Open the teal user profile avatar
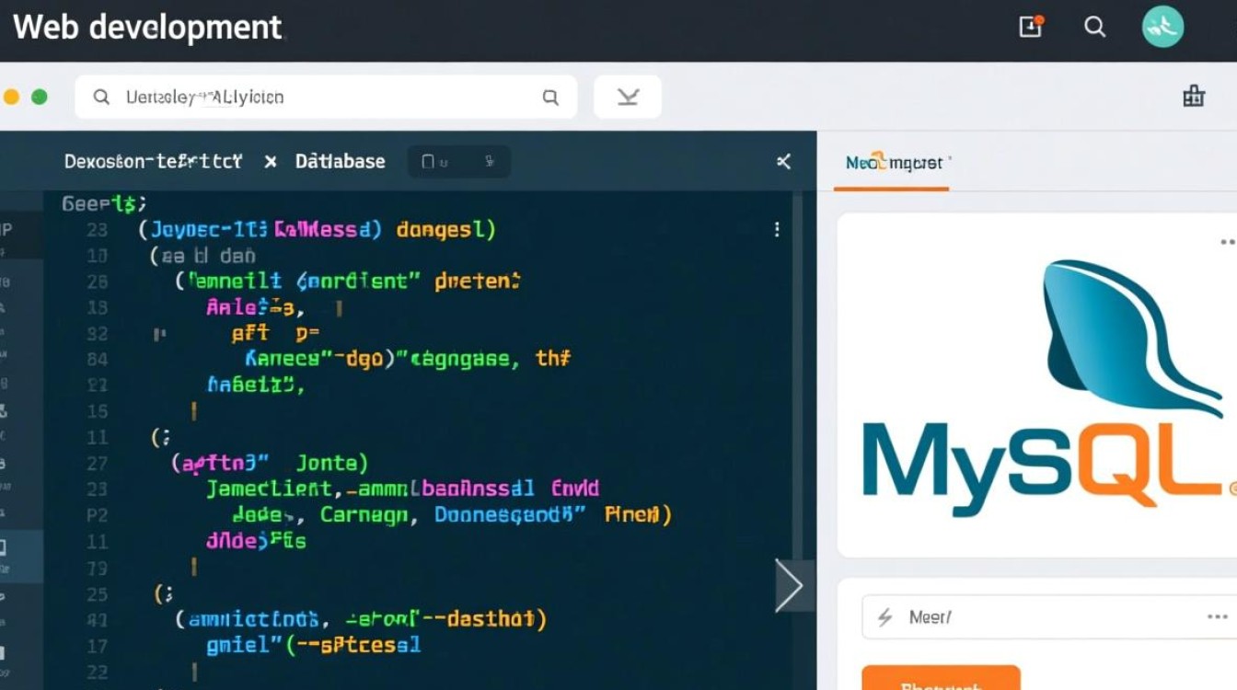 [1162, 27]
